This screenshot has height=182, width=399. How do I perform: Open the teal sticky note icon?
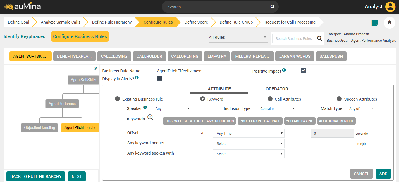pyautogui.click(x=374, y=23)
